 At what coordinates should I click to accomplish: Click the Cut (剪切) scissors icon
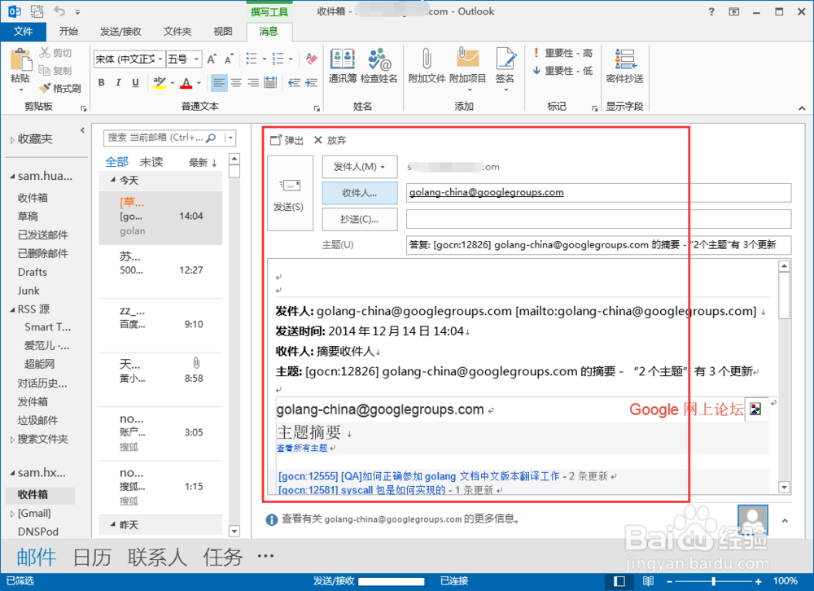[45, 52]
